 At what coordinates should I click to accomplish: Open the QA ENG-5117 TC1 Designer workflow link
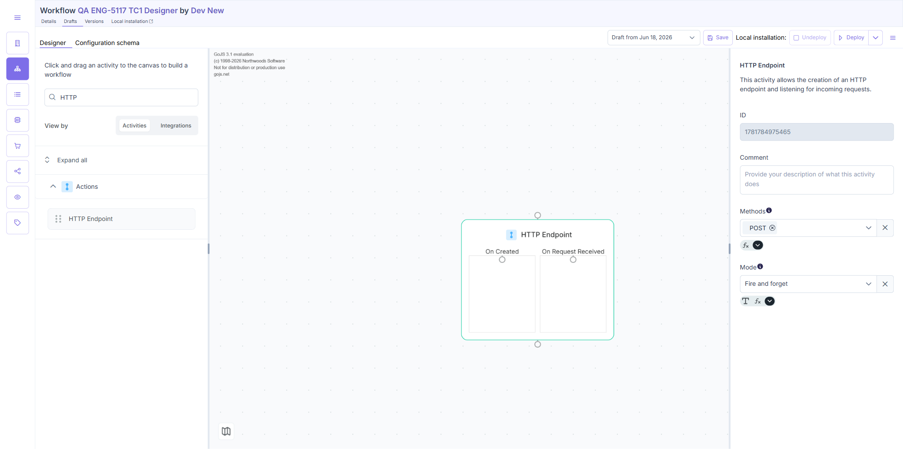pyautogui.click(x=128, y=11)
